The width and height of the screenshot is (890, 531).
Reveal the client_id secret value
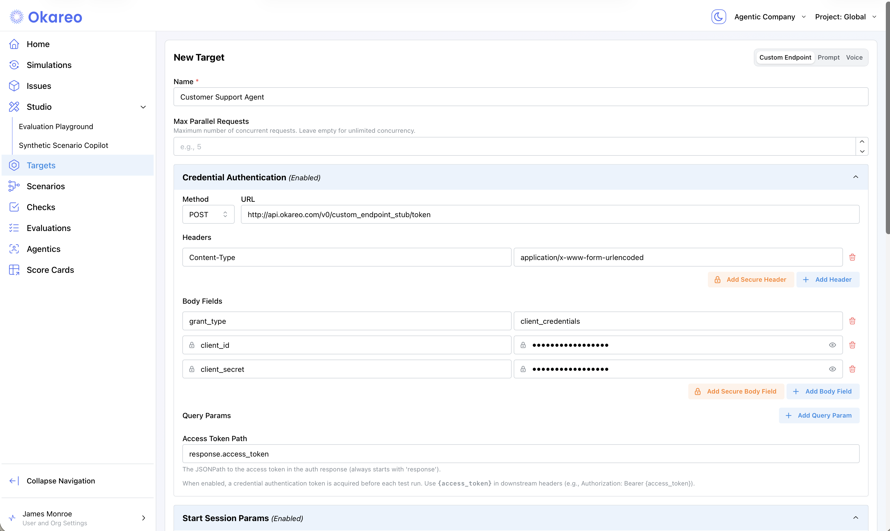coord(833,345)
